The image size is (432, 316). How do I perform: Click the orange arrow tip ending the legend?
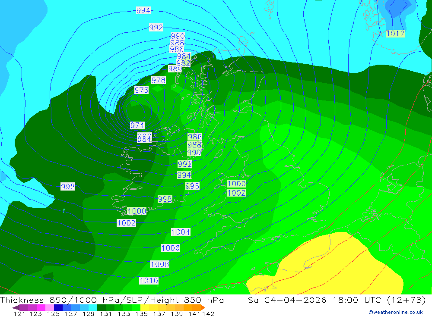click(203, 307)
